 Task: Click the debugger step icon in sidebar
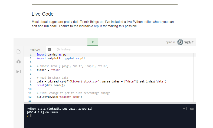point(18,71)
